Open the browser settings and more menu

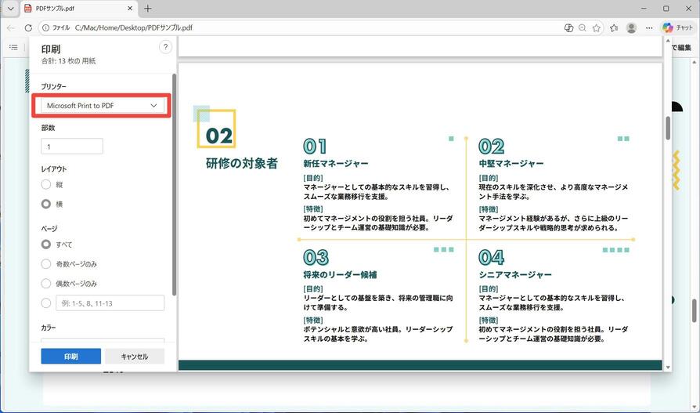649,27
